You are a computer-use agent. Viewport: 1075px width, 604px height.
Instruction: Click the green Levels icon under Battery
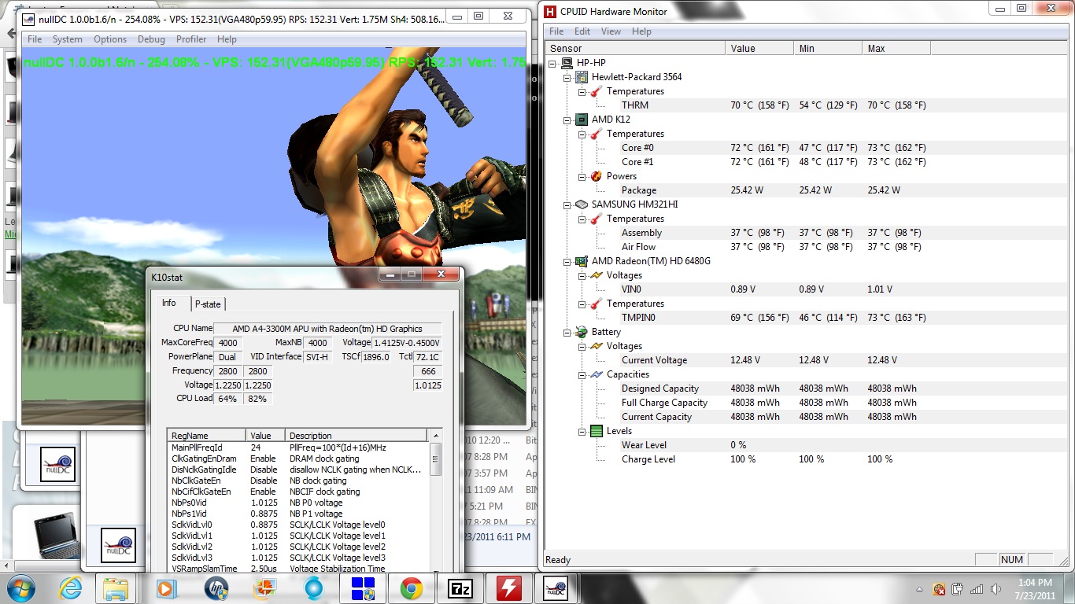pos(596,431)
